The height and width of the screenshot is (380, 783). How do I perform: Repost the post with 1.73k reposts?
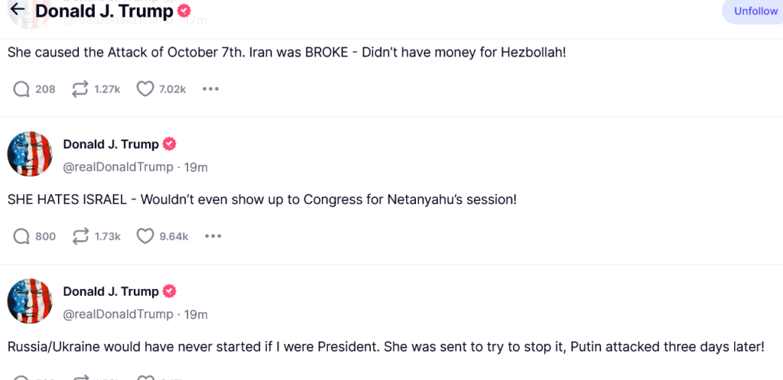pos(80,236)
